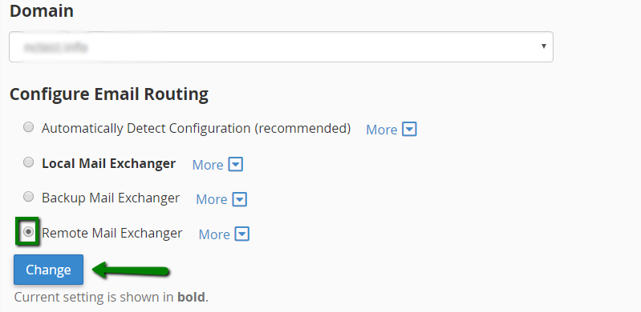Click the Domain dropdown's small arrow
Viewport: 641px width, 312px height.
click(544, 46)
